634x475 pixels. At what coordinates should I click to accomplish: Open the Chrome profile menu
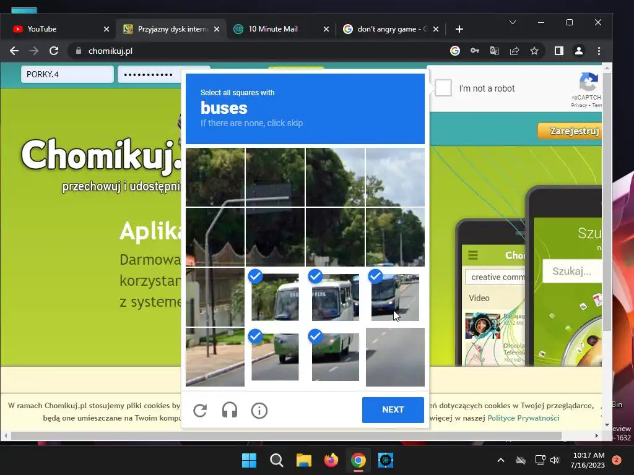pyautogui.click(x=579, y=51)
